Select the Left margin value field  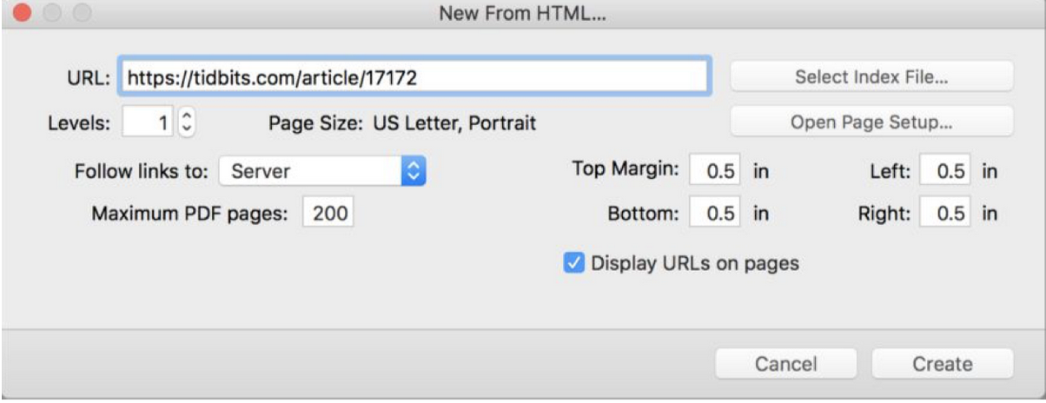tap(944, 171)
